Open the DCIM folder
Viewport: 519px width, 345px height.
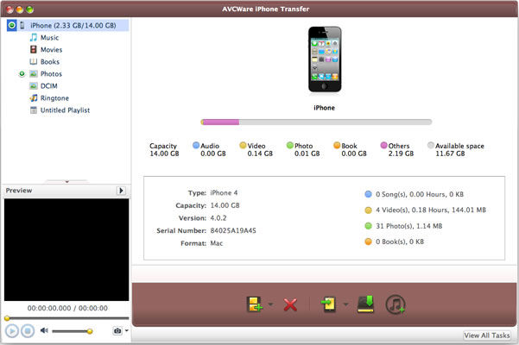(48, 86)
